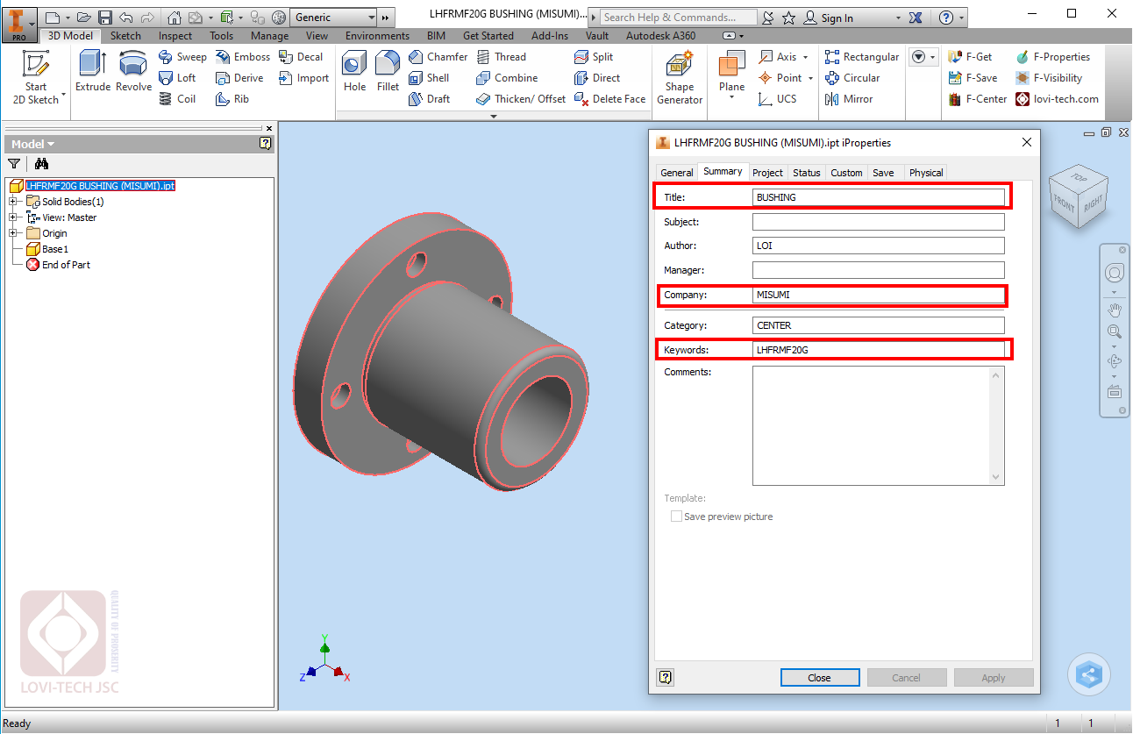Click the Sign In link

[x=837, y=18]
